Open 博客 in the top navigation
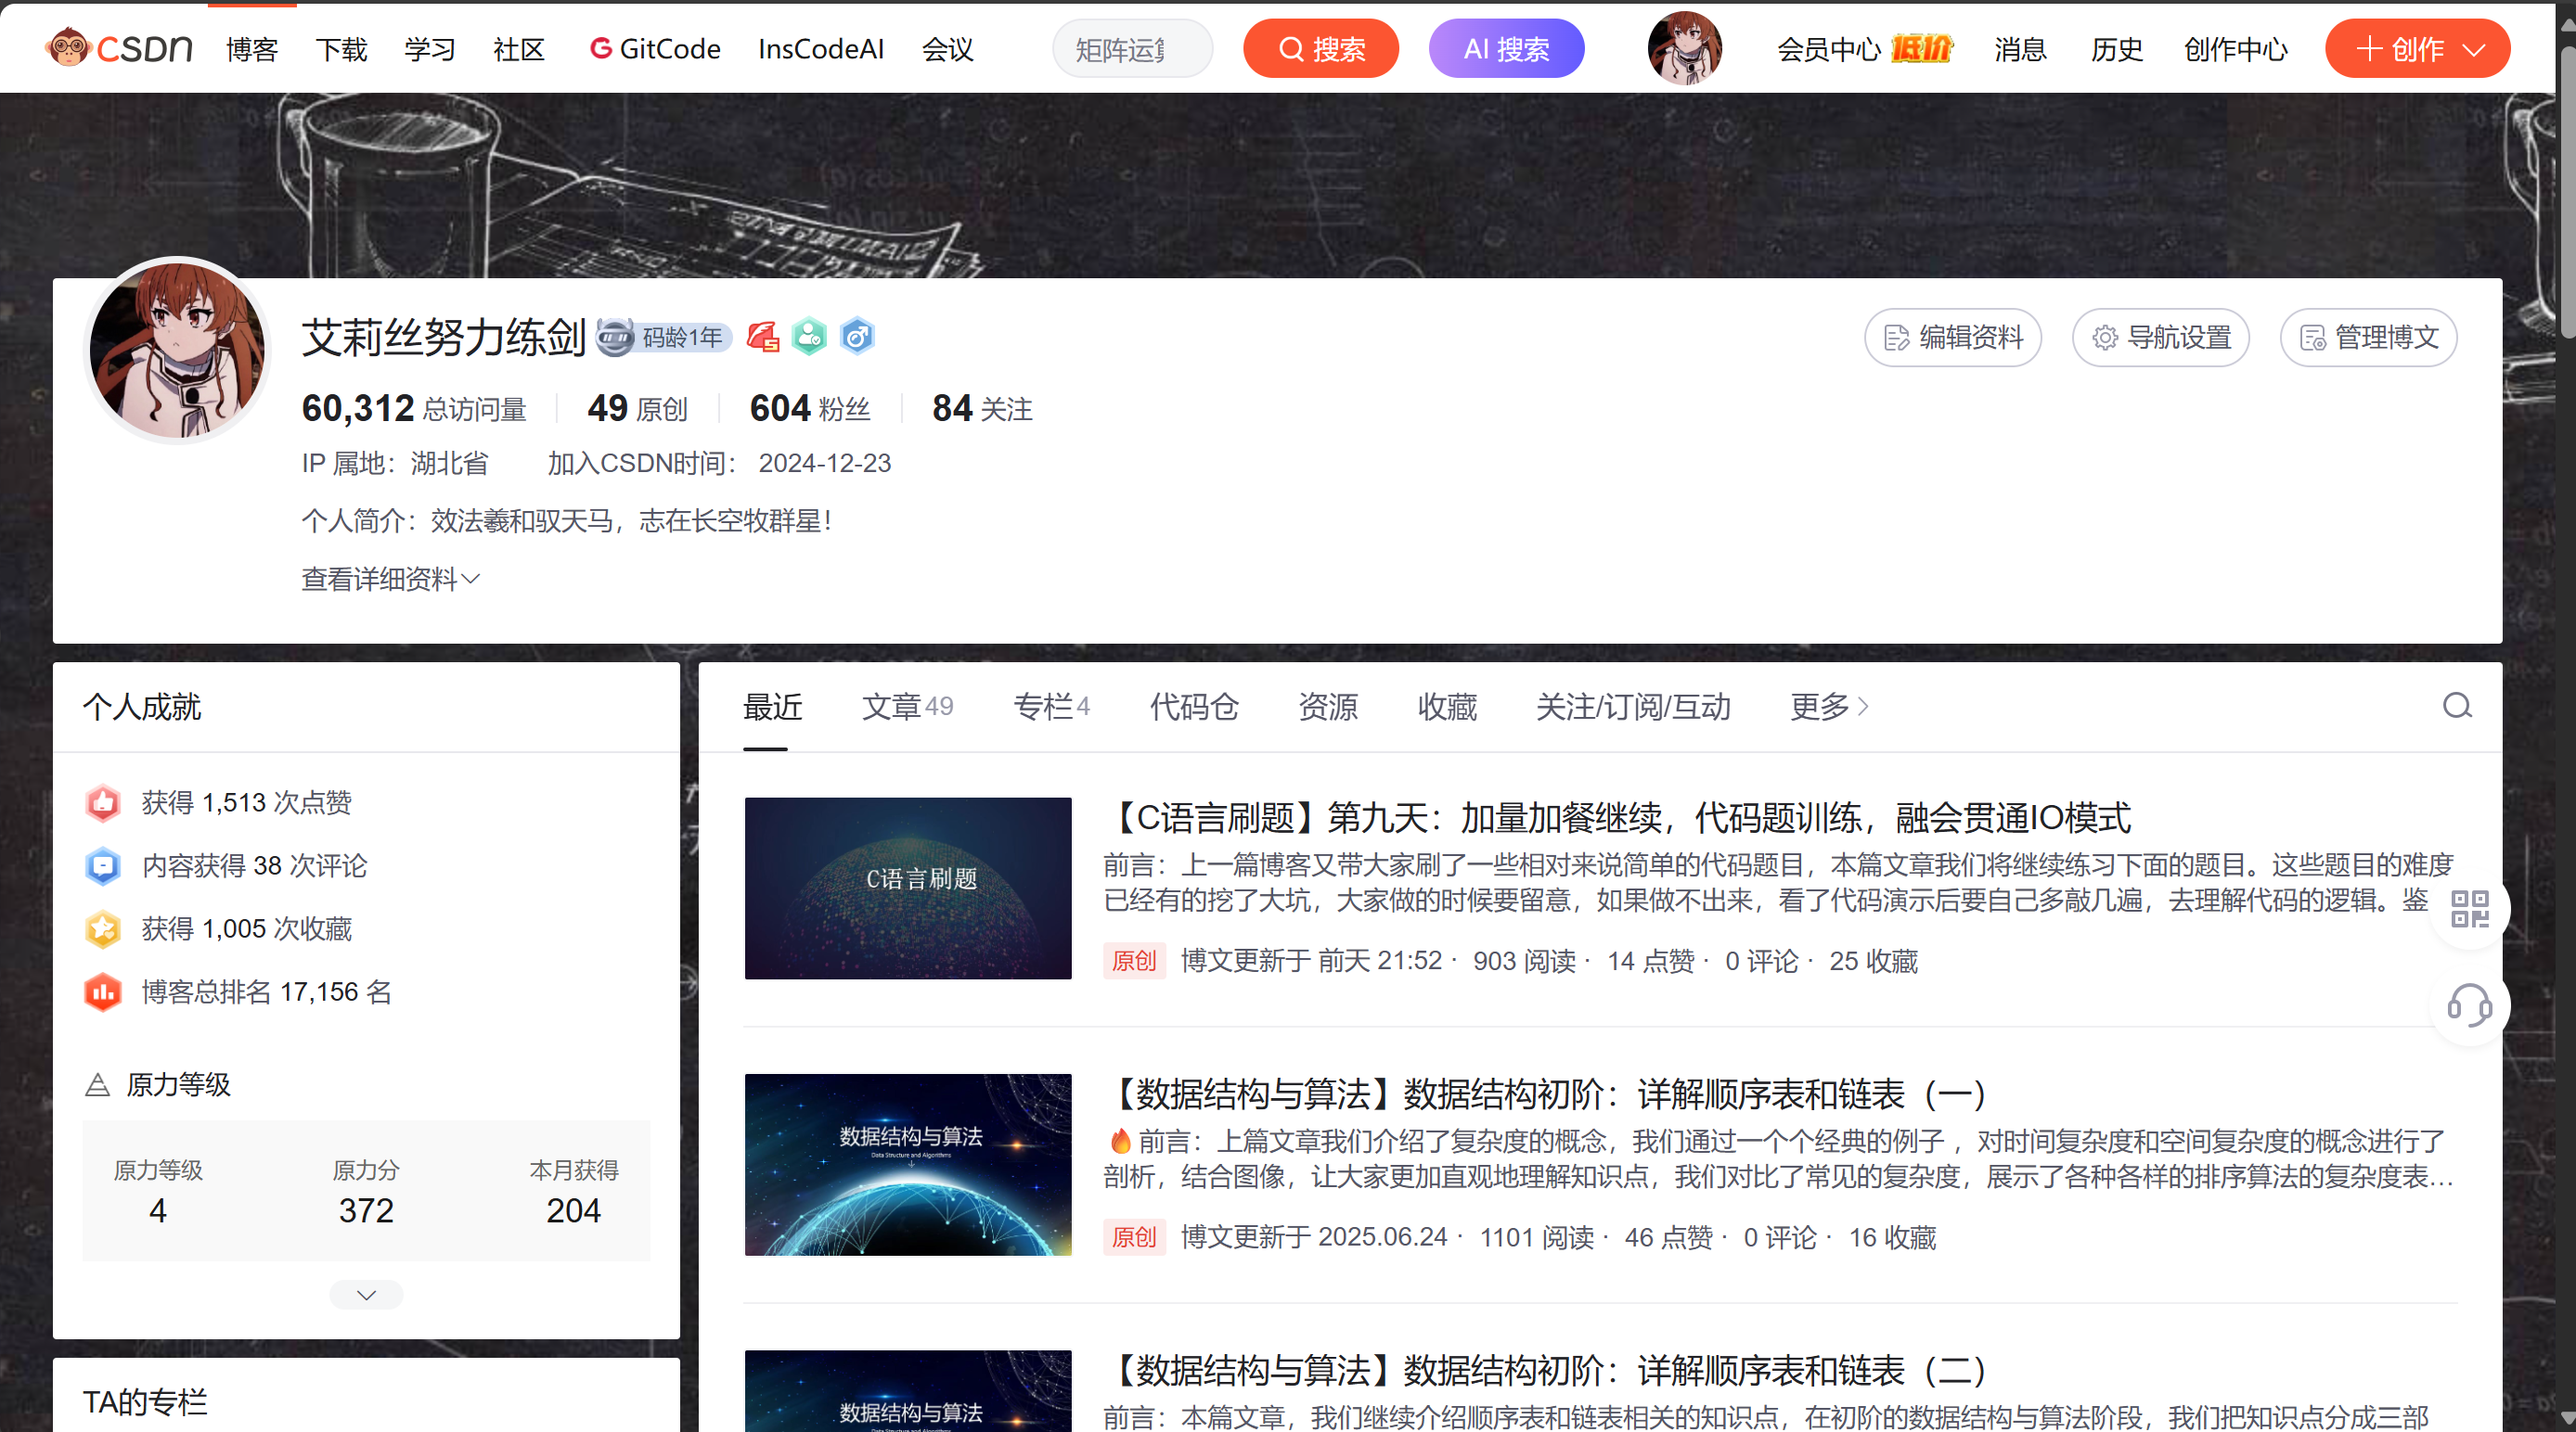 252,48
